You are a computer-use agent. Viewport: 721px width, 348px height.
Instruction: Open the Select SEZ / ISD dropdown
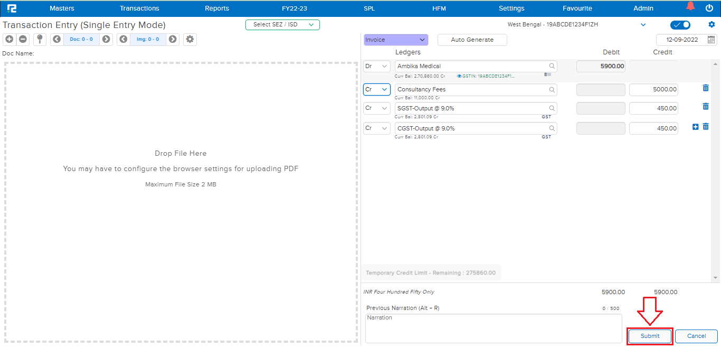[282, 25]
